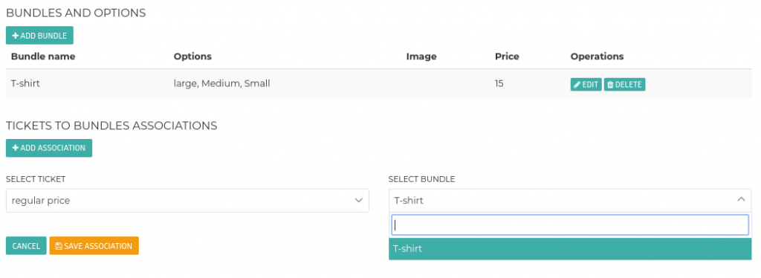Image resolution: width=761 pixels, height=278 pixels.
Task: Click the Select Bundle label
Action: click(x=422, y=179)
